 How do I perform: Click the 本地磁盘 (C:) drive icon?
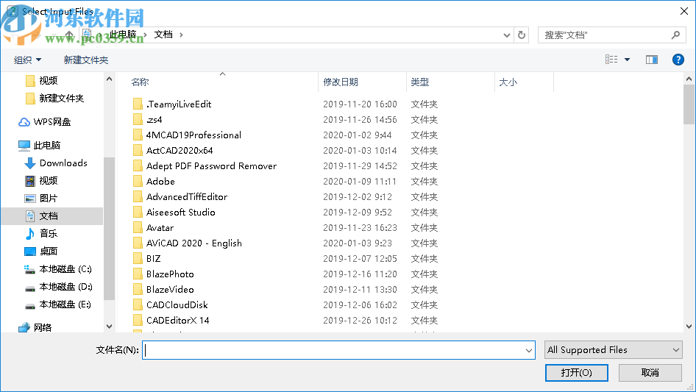tap(29, 269)
